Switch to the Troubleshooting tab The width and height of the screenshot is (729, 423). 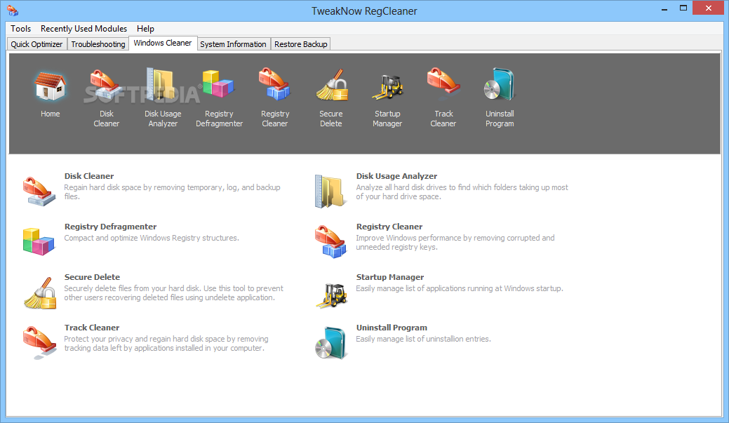pos(98,44)
